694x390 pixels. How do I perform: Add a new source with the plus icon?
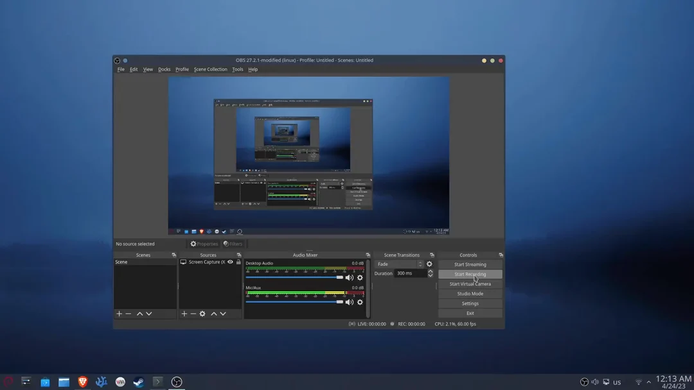click(184, 314)
